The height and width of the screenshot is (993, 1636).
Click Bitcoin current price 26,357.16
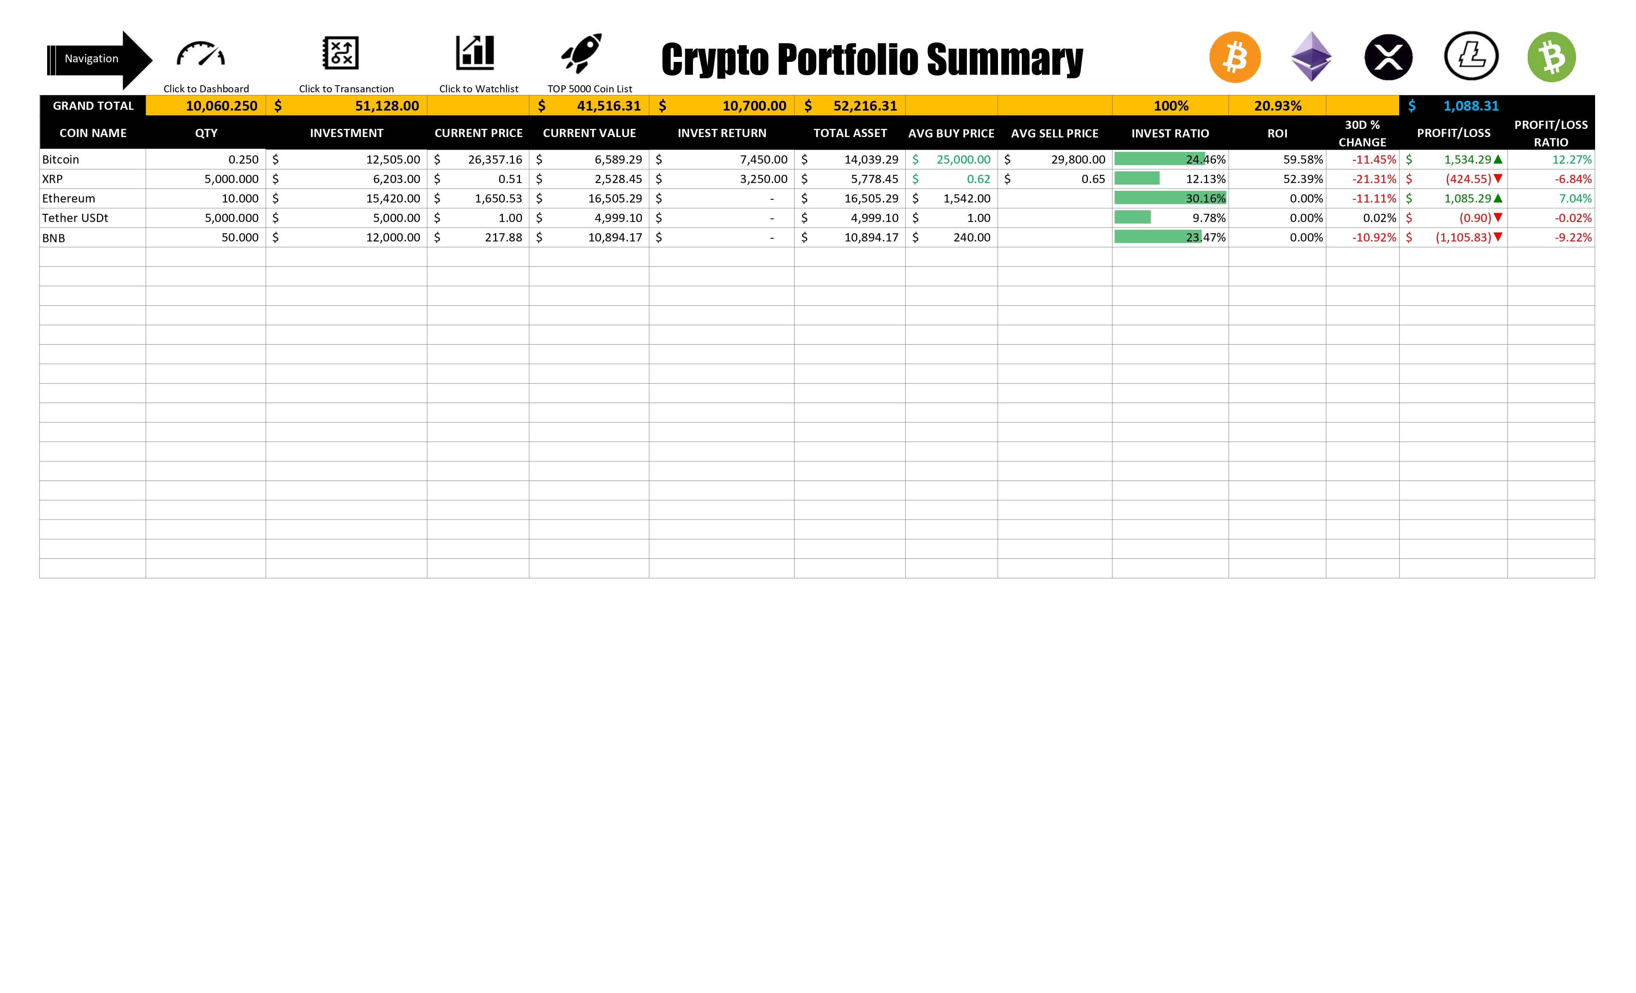(478, 159)
